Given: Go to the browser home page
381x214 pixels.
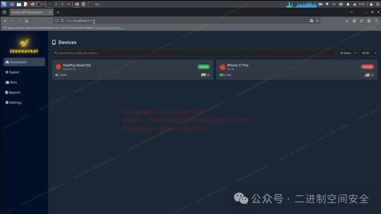Looking at the screenshot, I should [x=26, y=21].
